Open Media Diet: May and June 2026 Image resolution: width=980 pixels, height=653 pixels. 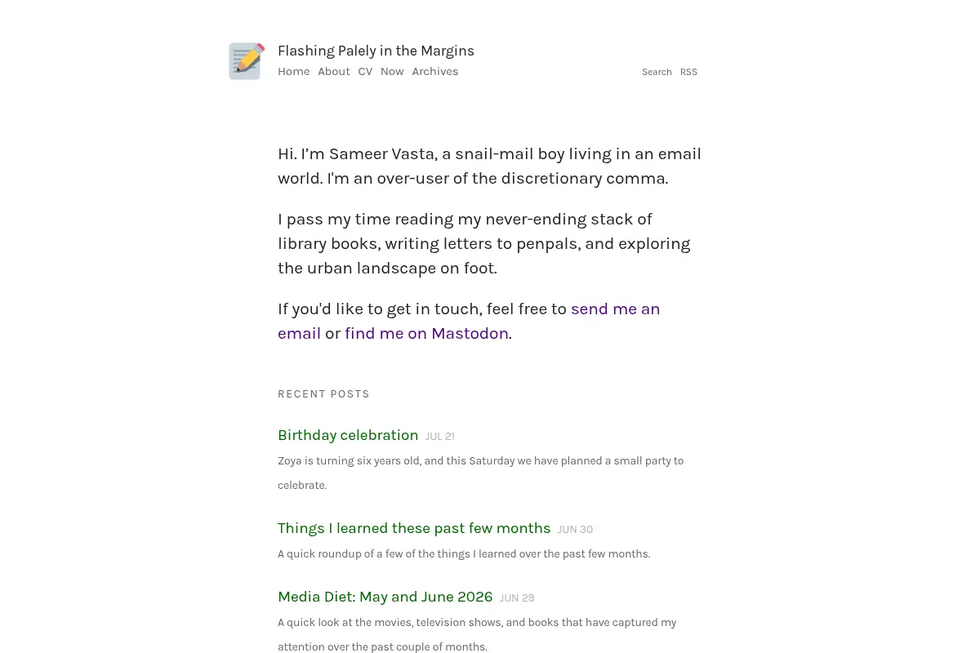point(385,597)
